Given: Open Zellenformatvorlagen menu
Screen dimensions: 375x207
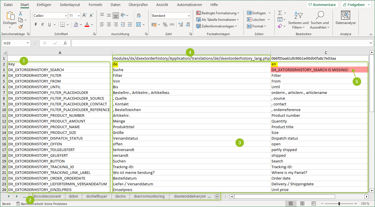Looking at the screenshot, I should (x=217, y=26).
